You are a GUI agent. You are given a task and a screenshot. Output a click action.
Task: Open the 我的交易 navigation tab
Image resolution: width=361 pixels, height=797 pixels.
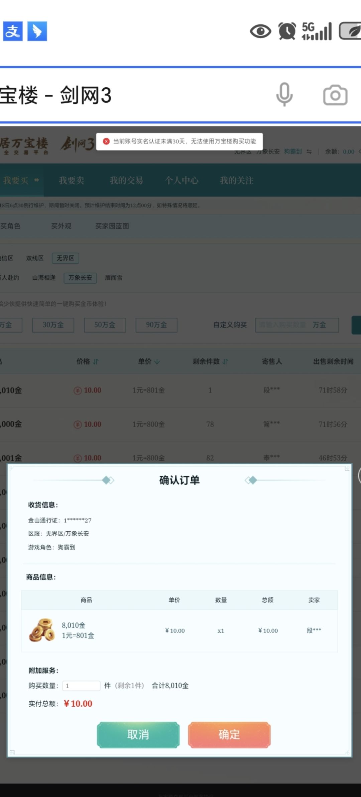click(126, 180)
